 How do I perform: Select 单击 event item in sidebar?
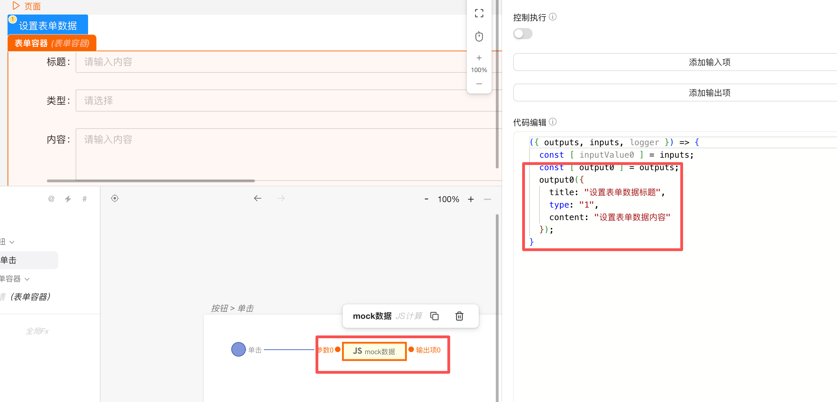(28, 260)
